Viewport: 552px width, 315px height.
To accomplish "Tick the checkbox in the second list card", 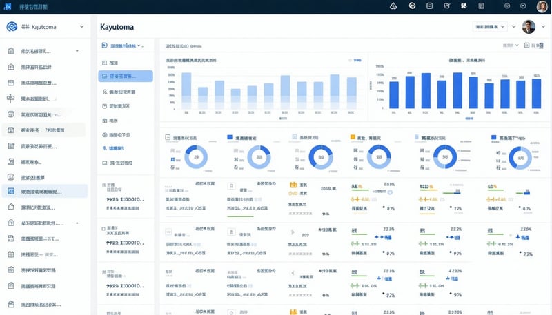I will (103, 229).
